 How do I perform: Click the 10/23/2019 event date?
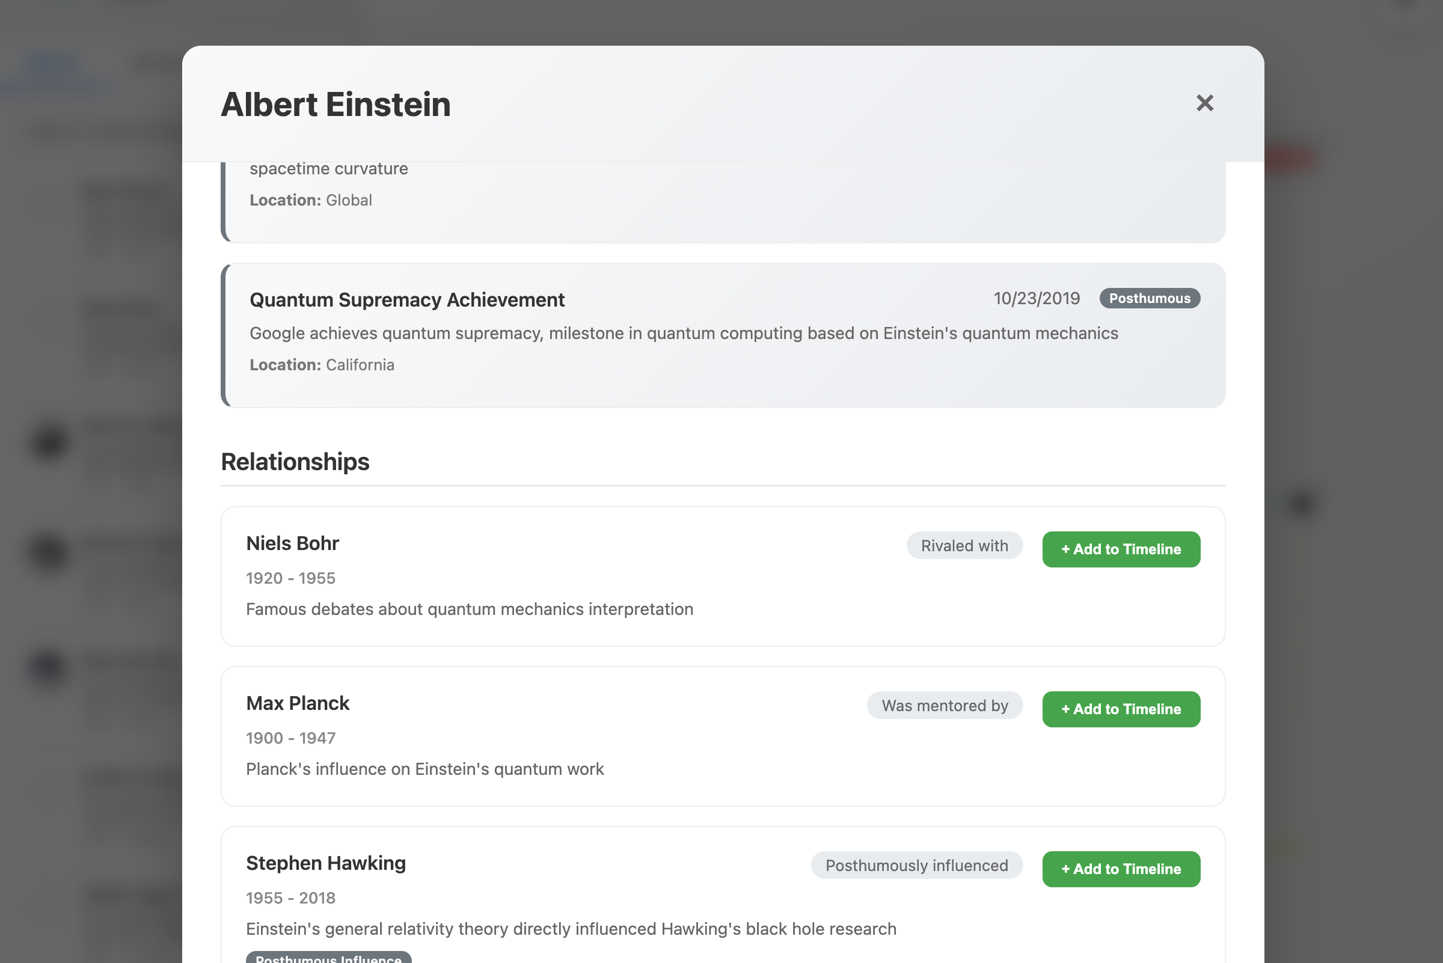pos(1036,299)
